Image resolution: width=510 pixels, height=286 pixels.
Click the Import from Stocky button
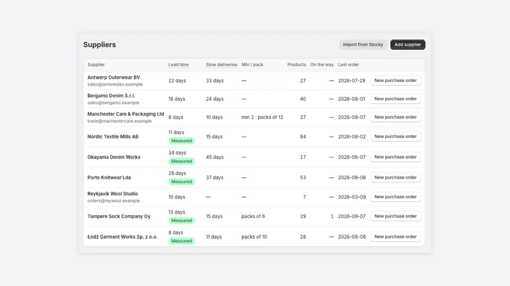click(x=363, y=44)
